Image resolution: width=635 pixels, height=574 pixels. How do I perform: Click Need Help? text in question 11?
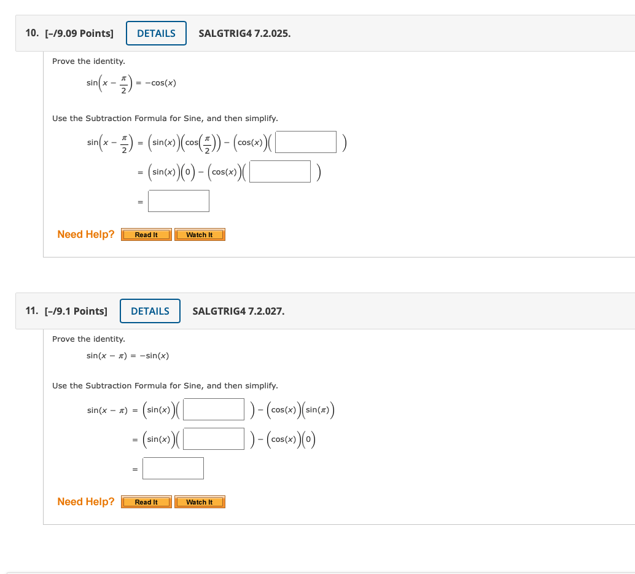point(86,501)
